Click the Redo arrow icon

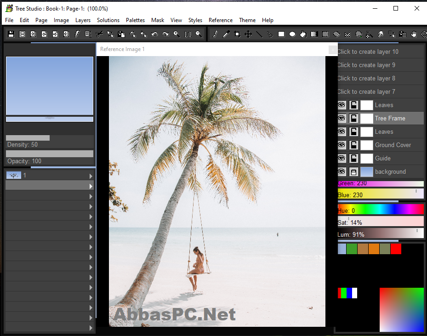pos(165,34)
